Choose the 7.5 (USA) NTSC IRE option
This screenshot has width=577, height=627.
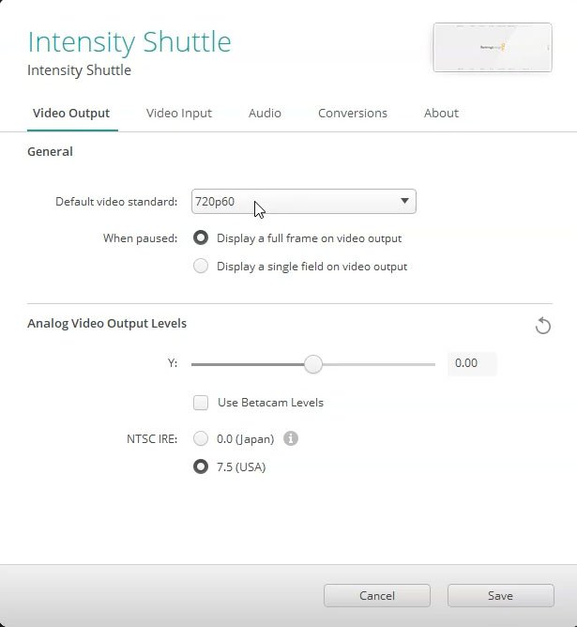coord(201,466)
